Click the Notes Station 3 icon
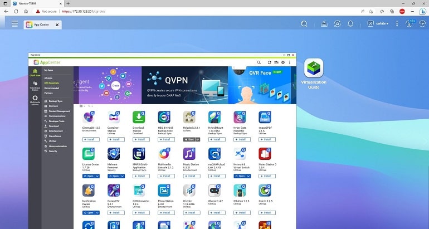The width and height of the screenshot is (429, 229). click(265, 154)
